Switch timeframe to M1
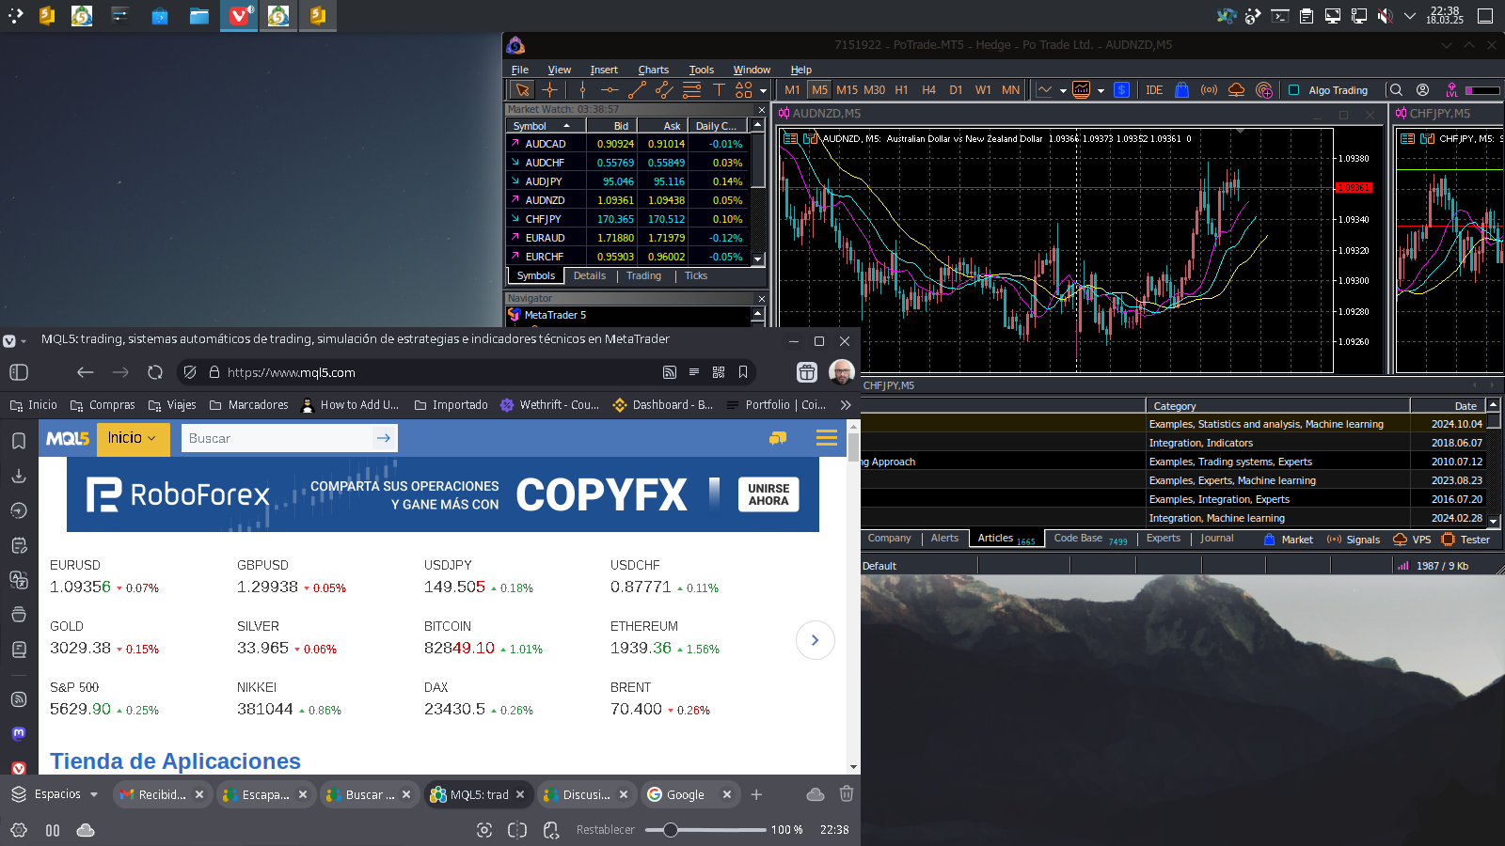 click(x=792, y=90)
